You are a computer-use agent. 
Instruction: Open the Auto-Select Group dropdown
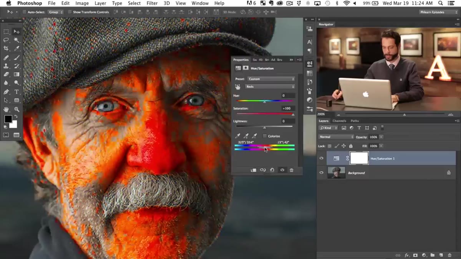click(56, 12)
